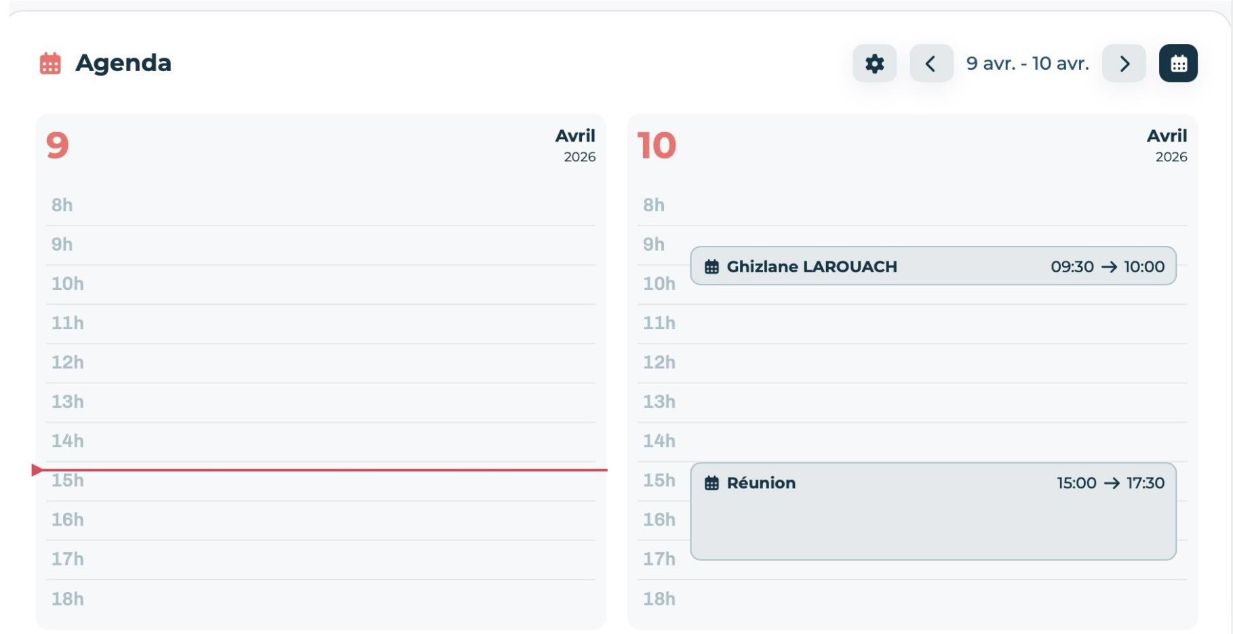Click the 18h slot on April 9

coord(321,599)
